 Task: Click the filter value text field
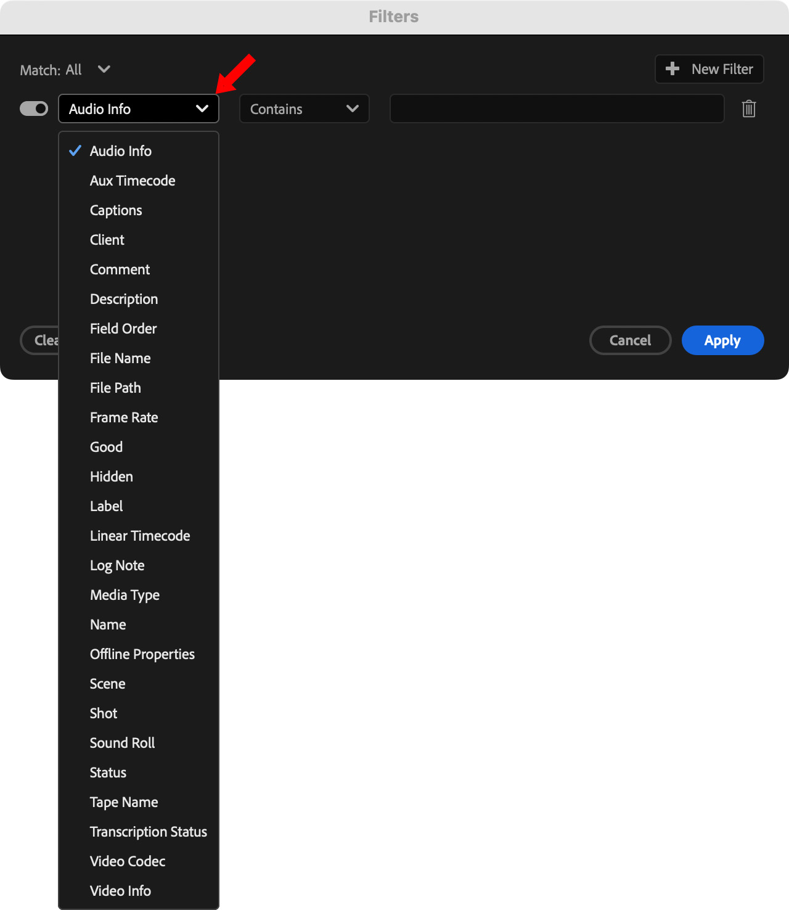click(x=557, y=109)
